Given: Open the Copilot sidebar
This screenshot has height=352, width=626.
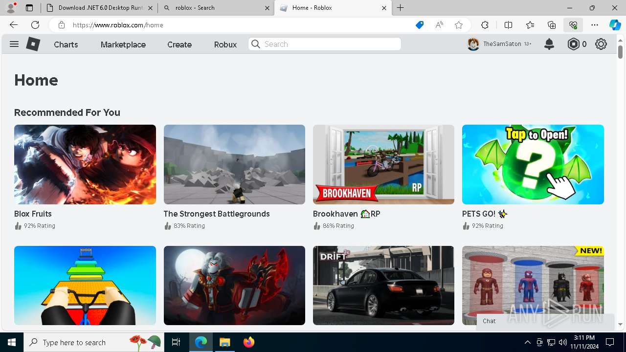Looking at the screenshot, I should click(x=615, y=25).
